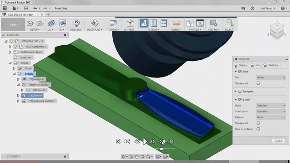Click the simulation progress slider handle

coord(161,149)
